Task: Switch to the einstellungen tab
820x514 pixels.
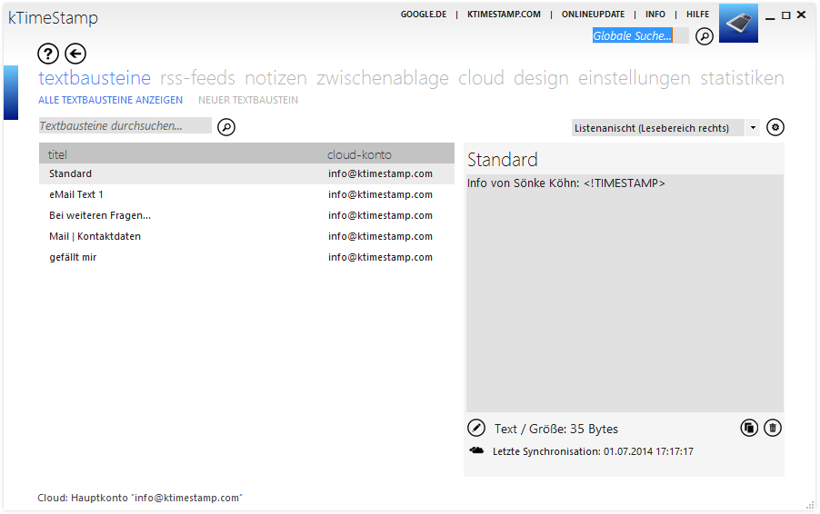Action: click(x=634, y=78)
